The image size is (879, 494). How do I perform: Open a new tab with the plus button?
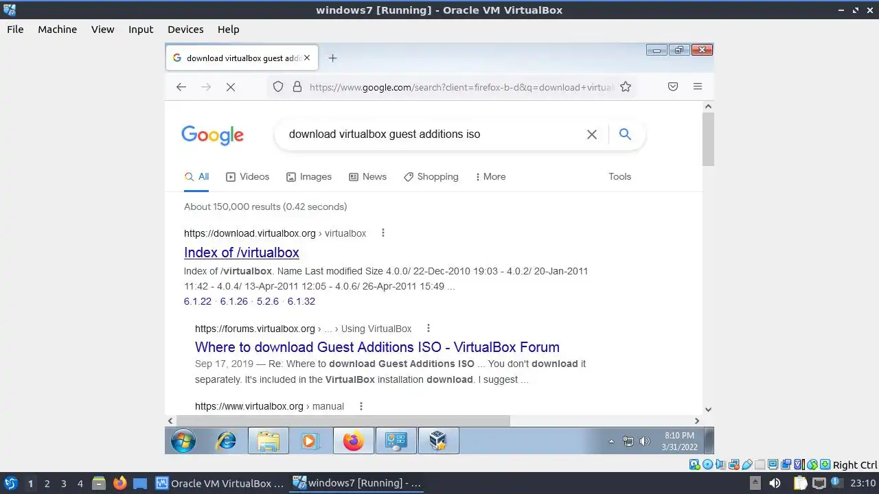(x=332, y=58)
